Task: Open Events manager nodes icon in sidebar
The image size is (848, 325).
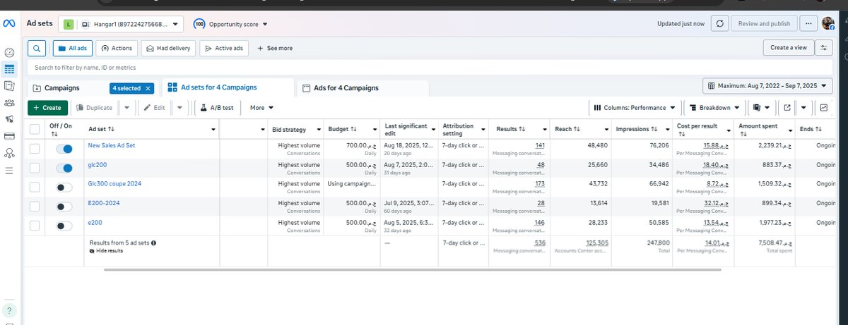Action: click(x=9, y=152)
